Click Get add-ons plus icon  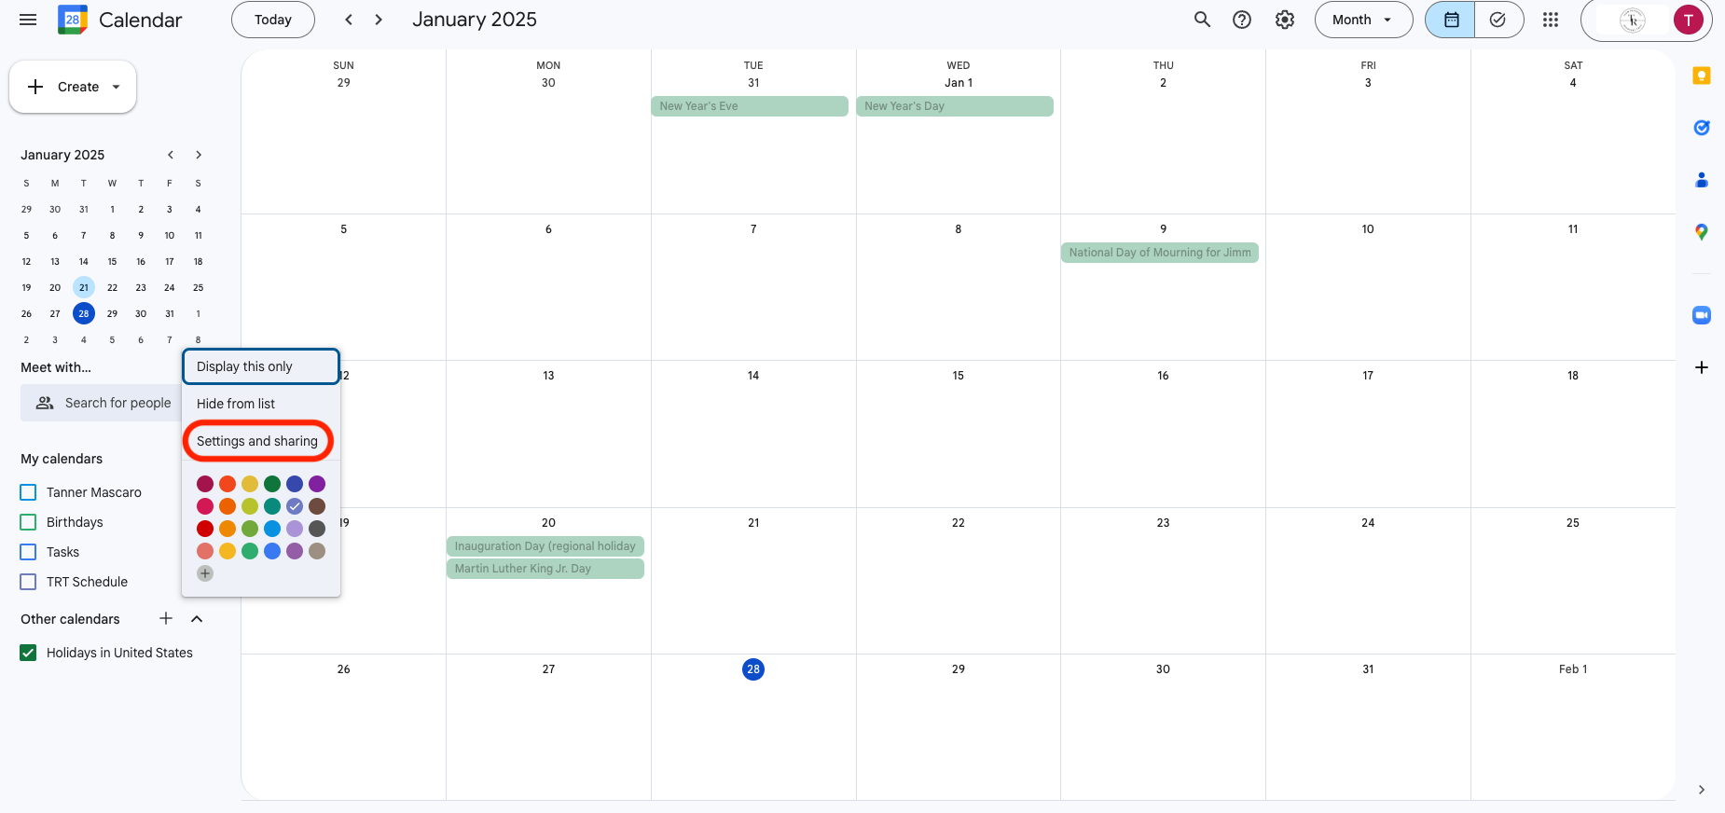coord(1702,367)
